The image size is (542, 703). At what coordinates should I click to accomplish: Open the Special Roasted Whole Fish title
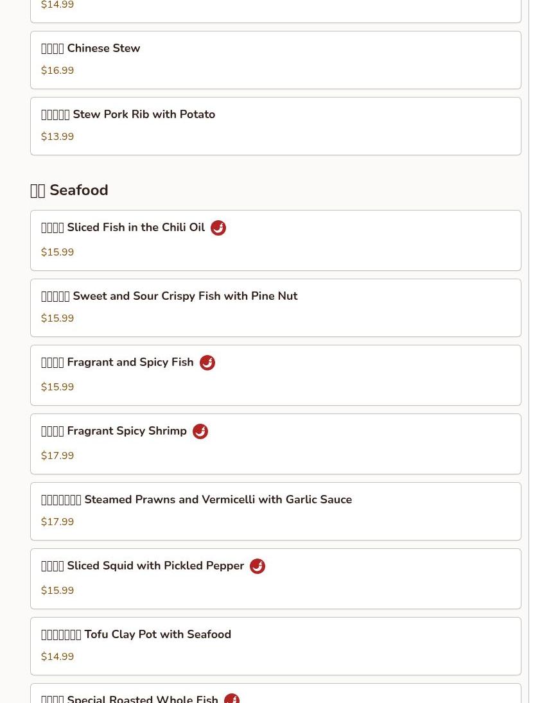click(x=130, y=699)
